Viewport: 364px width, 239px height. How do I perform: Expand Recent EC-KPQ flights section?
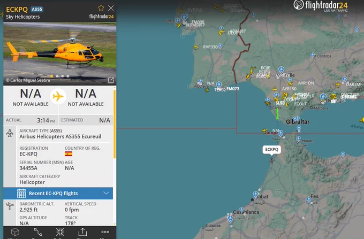pyautogui.click(x=58, y=194)
